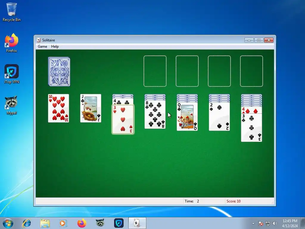Click the second empty foundation slot
Image resolution: width=305 pixels, height=229 pixels.
pos(187,71)
